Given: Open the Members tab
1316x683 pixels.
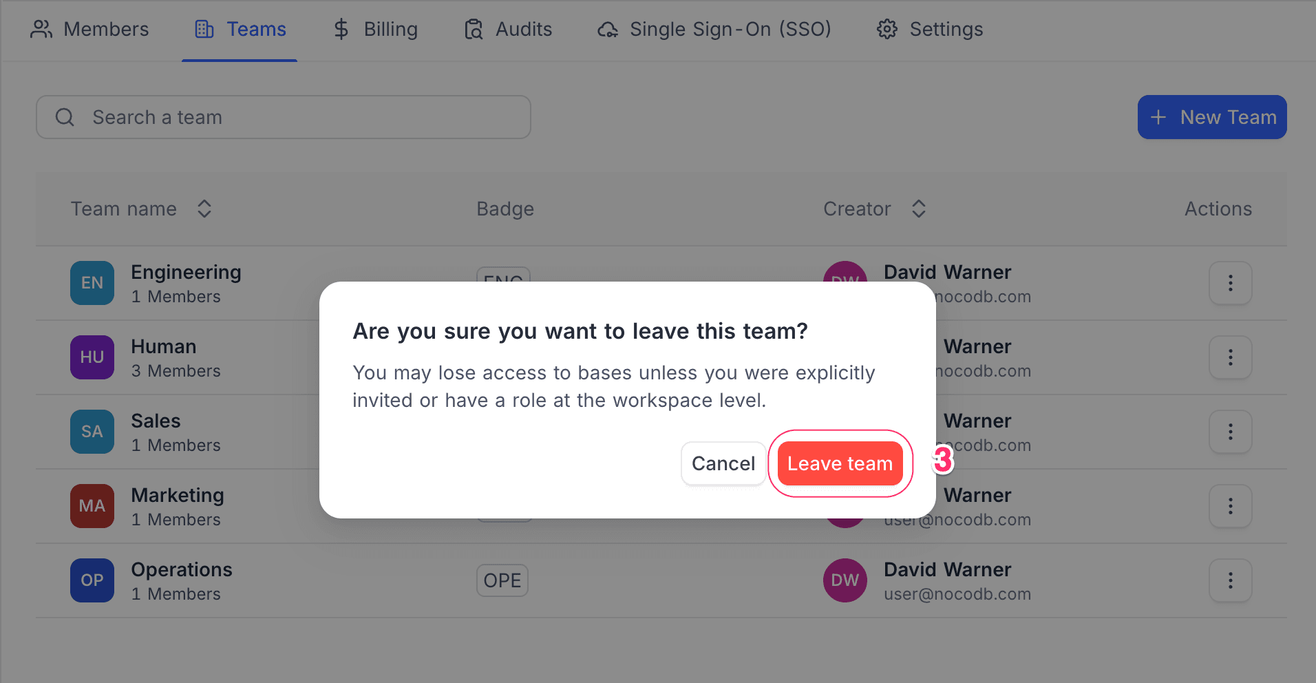Looking at the screenshot, I should coord(89,29).
